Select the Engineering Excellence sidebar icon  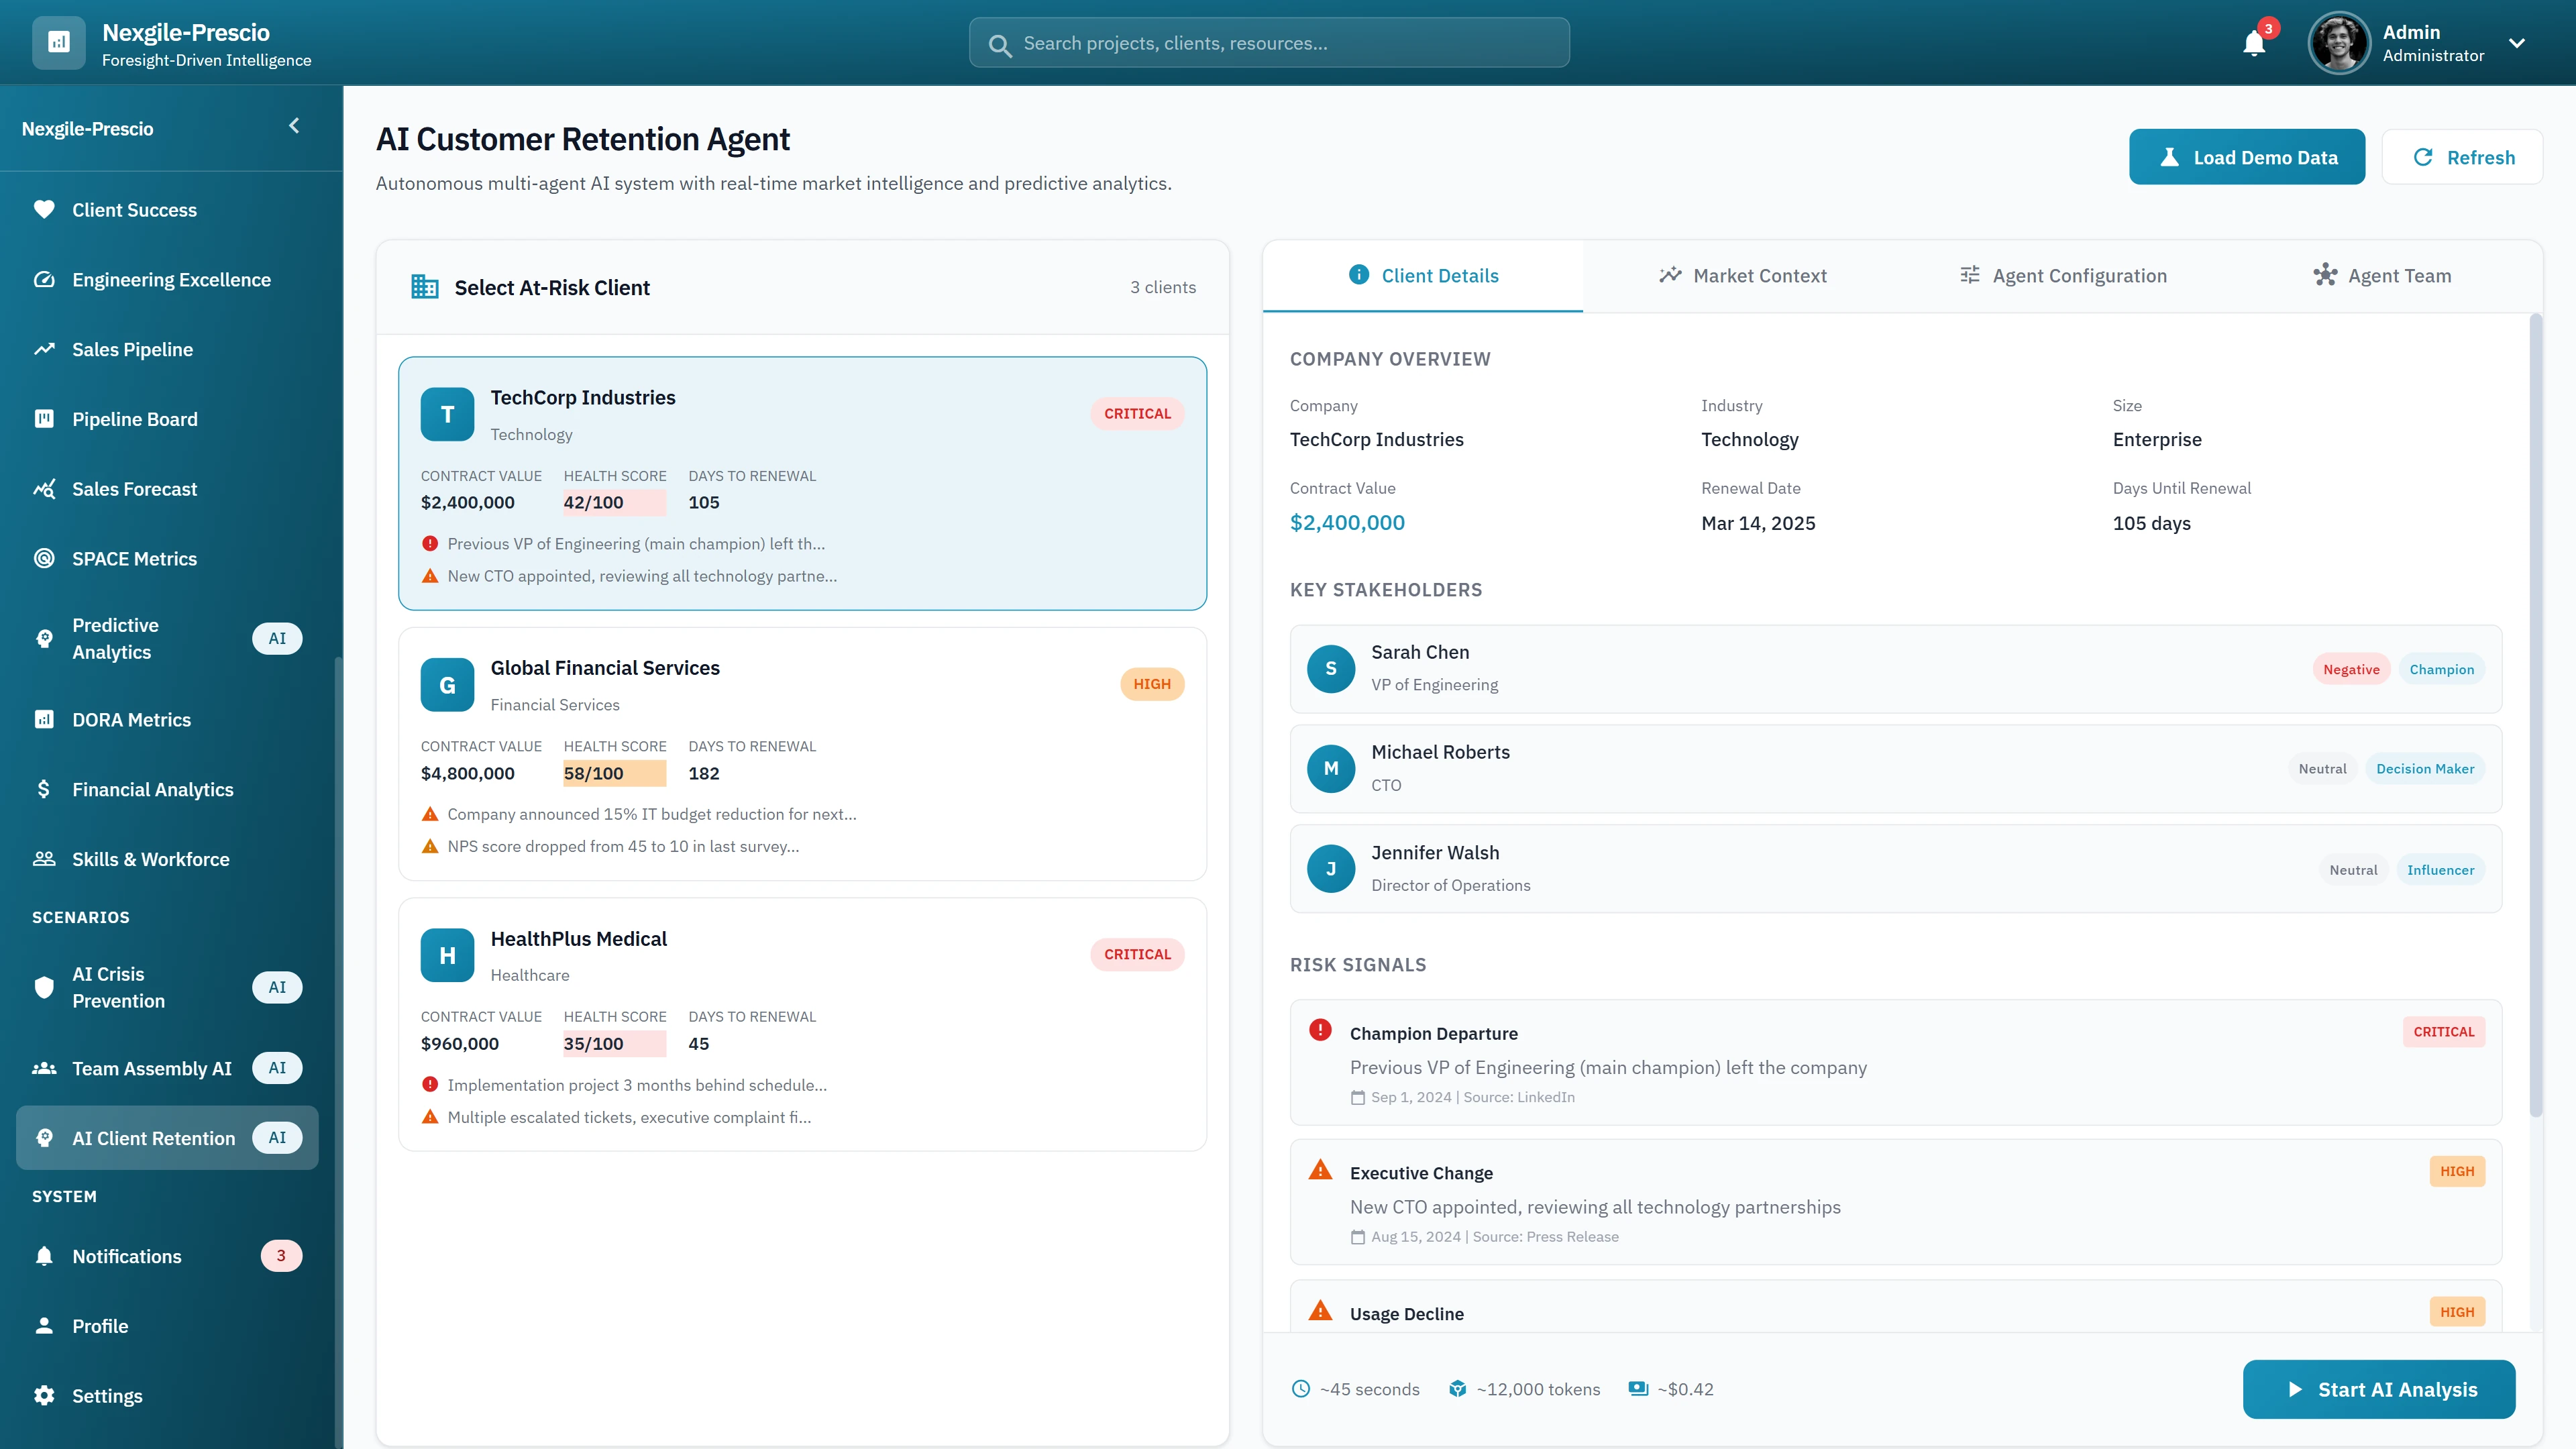click(x=44, y=279)
